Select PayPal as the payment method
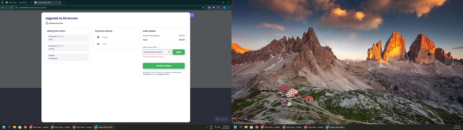 [116, 37]
